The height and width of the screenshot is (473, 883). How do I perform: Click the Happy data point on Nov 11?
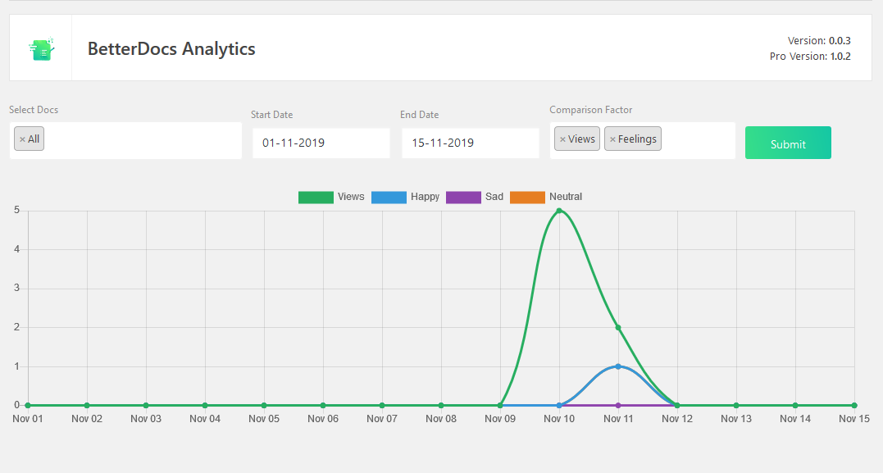(x=618, y=366)
